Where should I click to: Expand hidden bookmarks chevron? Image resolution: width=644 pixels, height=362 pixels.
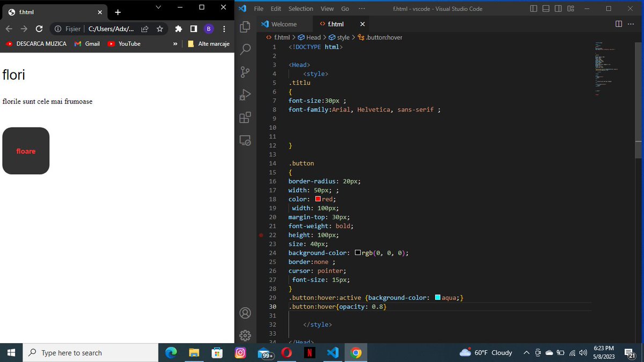175,44
